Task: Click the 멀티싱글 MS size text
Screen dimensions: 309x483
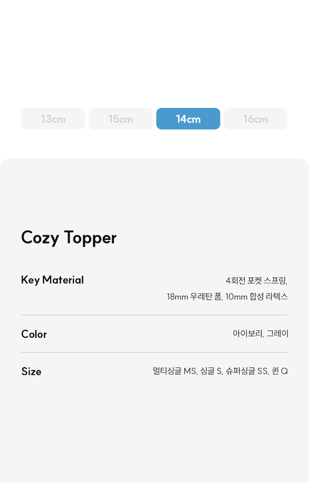Action: click(x=175, y=371)
